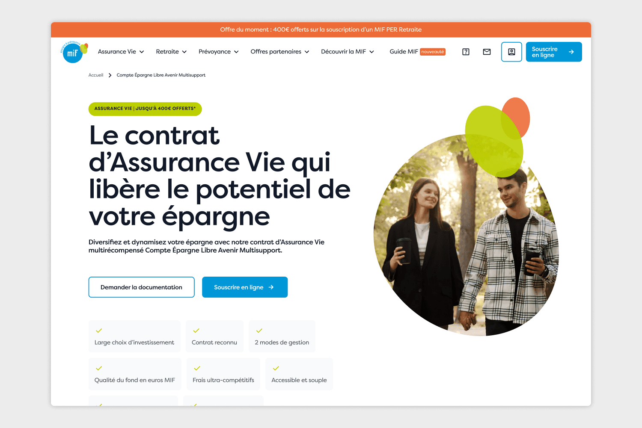Open the help question mark icon
Screen dimensions: 642x428
(x=466, y=52)
